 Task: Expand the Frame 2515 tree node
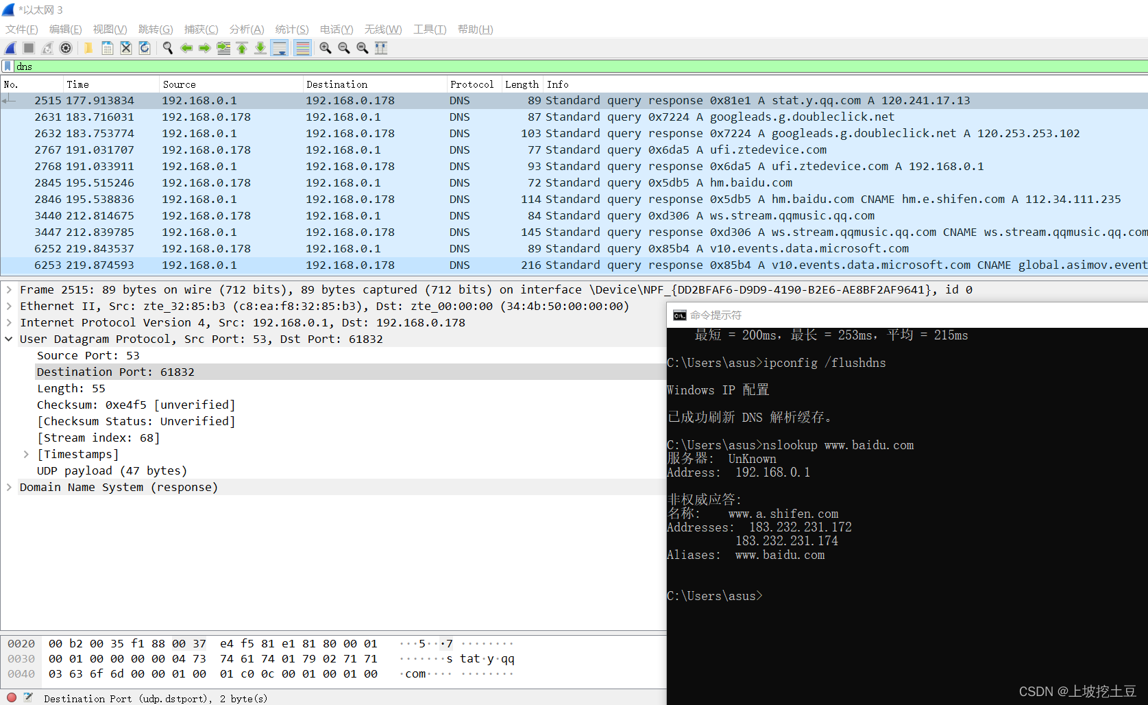point(9,289)
